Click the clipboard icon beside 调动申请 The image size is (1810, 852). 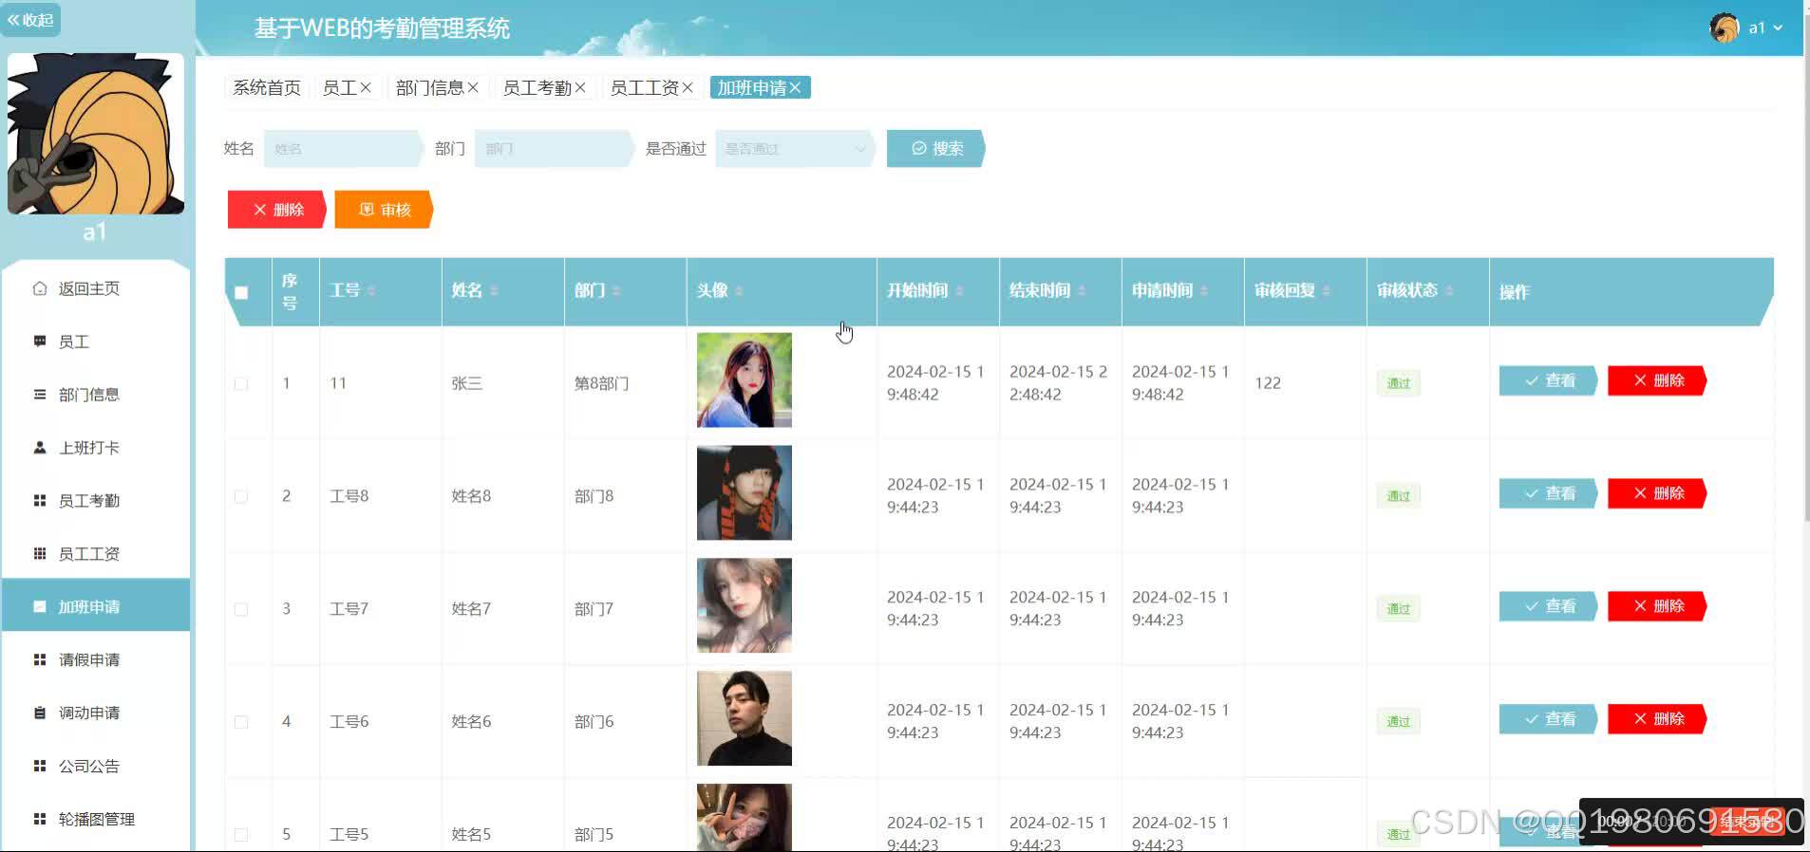click(x=40, y=713)
